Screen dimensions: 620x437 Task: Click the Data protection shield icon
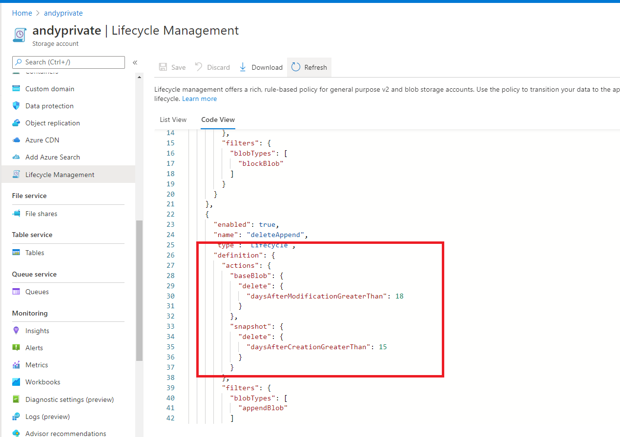click(17, 106)
